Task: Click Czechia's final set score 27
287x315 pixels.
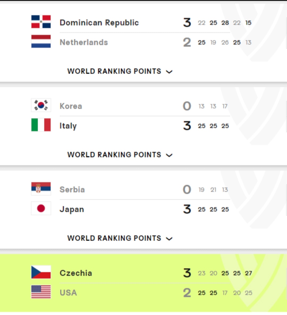Action: tap(248, 273)
